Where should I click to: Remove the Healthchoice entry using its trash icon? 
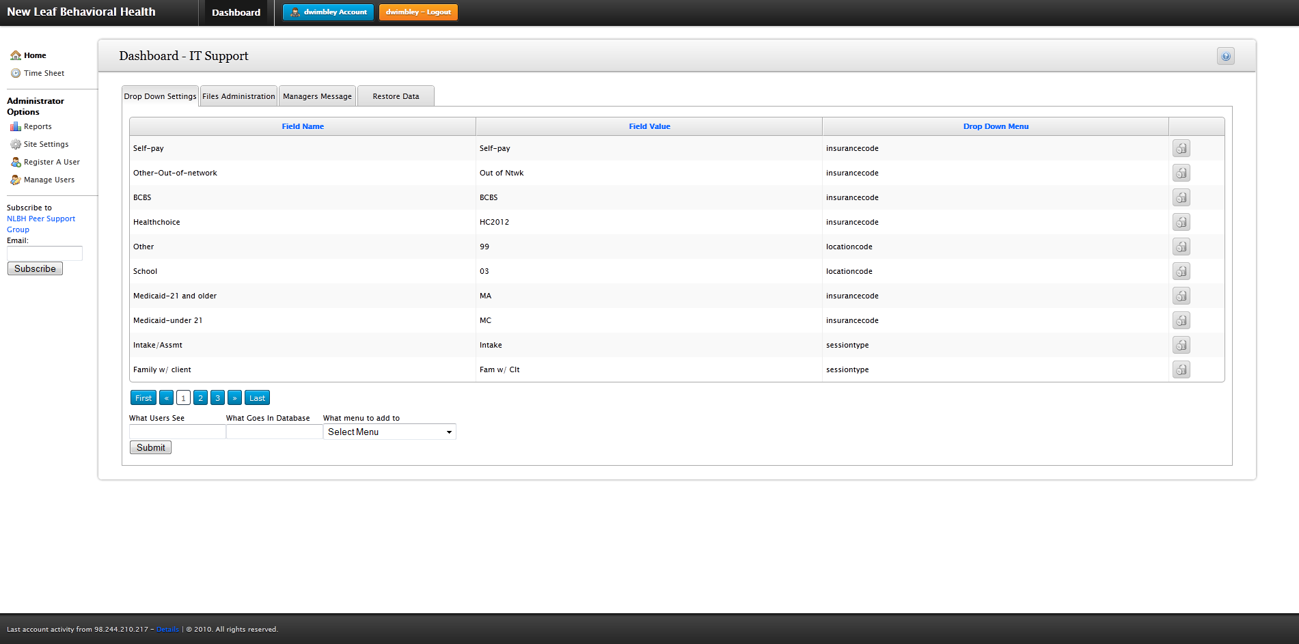[x=1181, y=222]
